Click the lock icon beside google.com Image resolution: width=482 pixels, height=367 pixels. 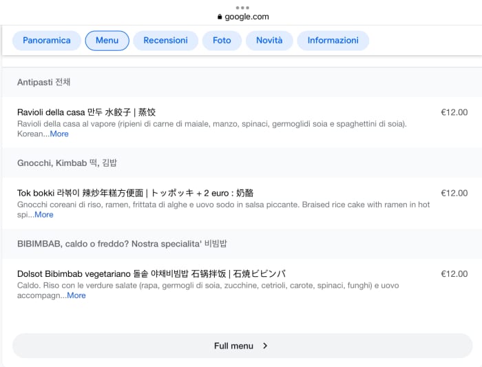(220, 17)
